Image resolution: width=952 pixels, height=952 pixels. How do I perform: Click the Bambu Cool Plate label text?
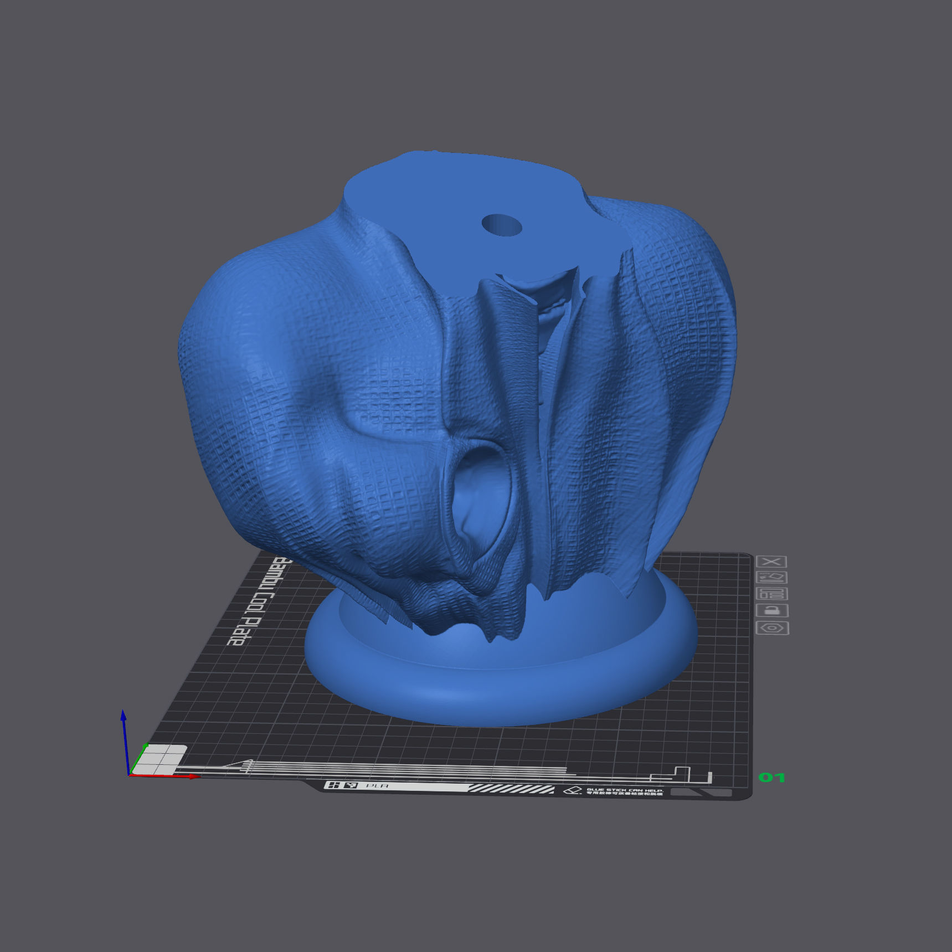[x=259, y=601]
